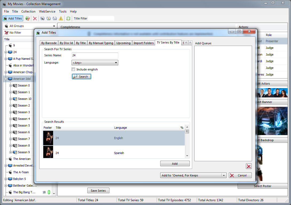Click the Save Series button
The width and height of the screenshot is (291, 205).
[x=98, y=191]
